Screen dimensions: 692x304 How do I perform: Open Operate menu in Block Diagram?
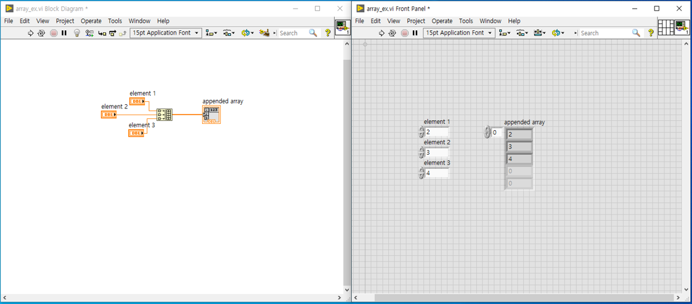(x=91, y=21)
